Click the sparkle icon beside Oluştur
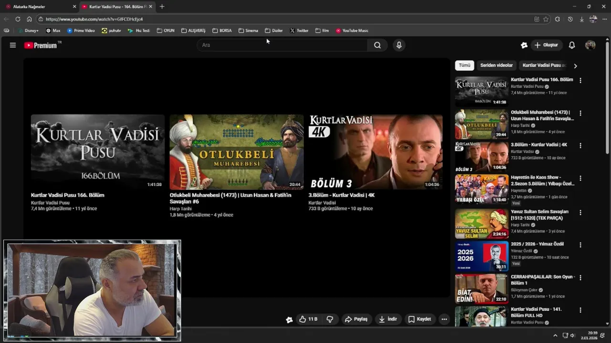Screen dimensions: 611x343 pyautogui.click(x=524, y=45)
